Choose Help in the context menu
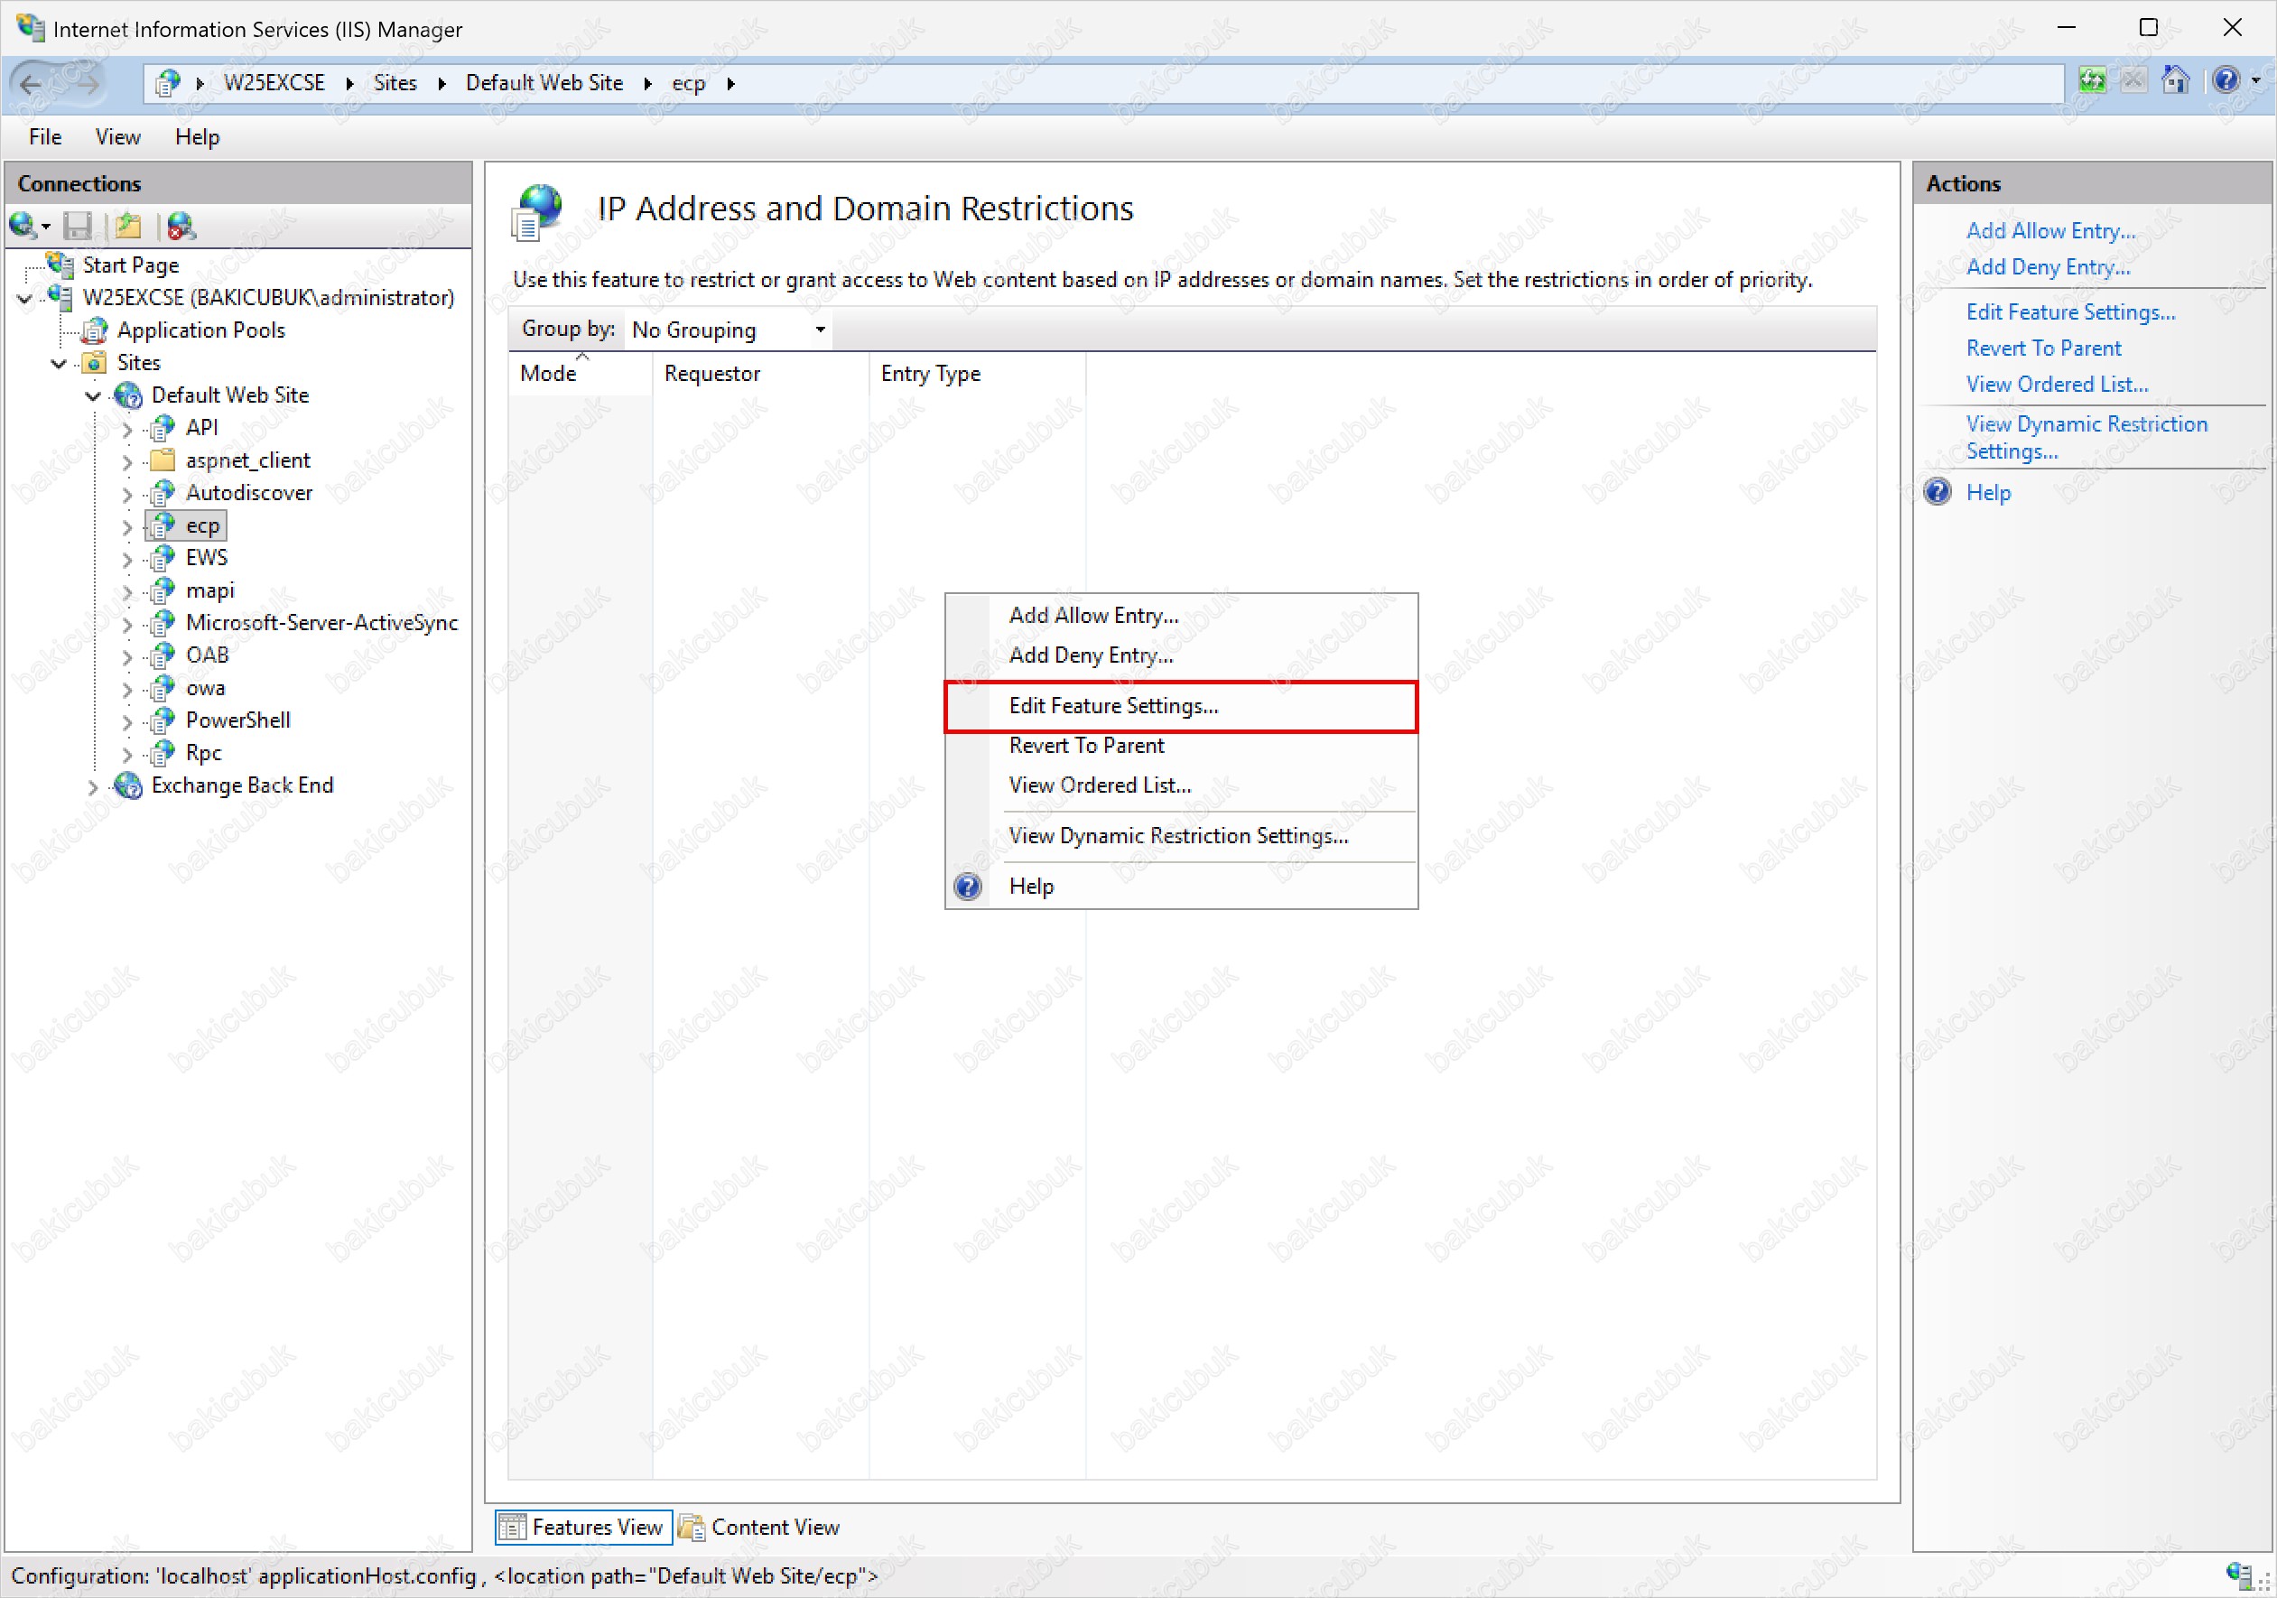 tap(1181, 886)
